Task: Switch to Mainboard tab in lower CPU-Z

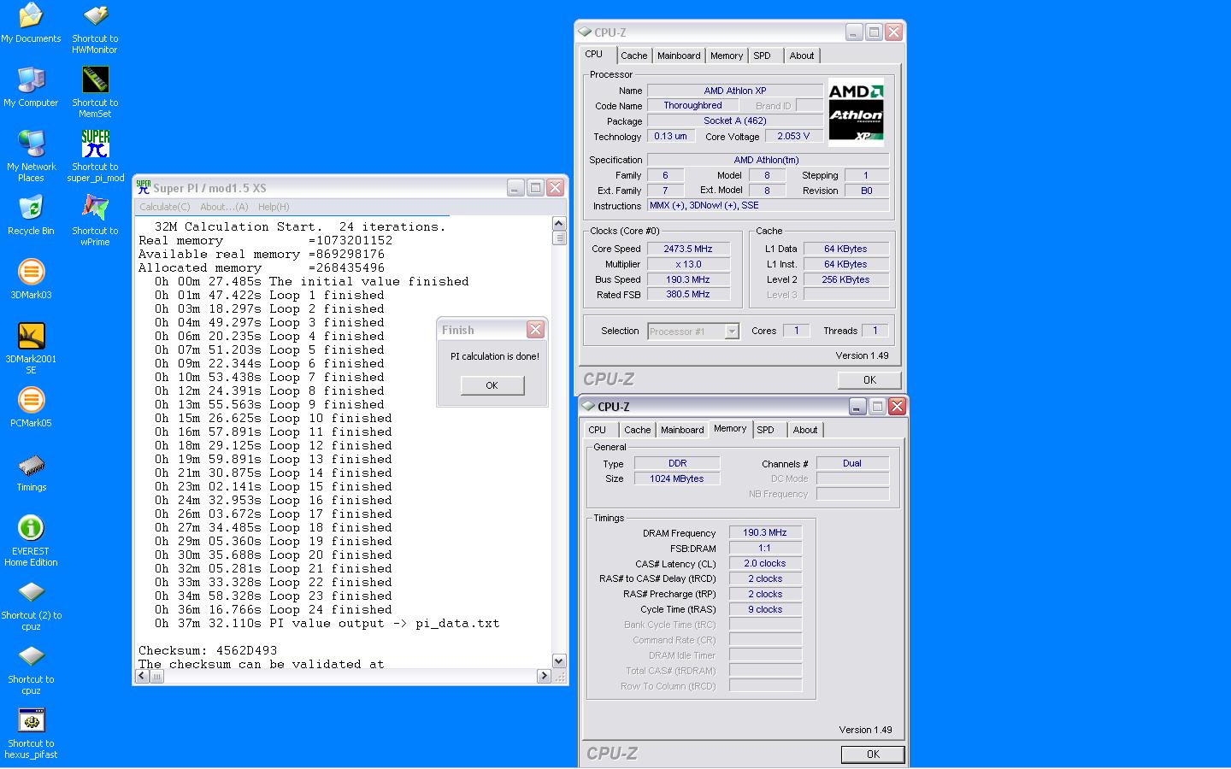Action: 682,430
